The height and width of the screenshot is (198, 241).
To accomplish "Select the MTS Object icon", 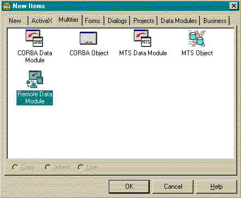I will [x=197, y=38].
